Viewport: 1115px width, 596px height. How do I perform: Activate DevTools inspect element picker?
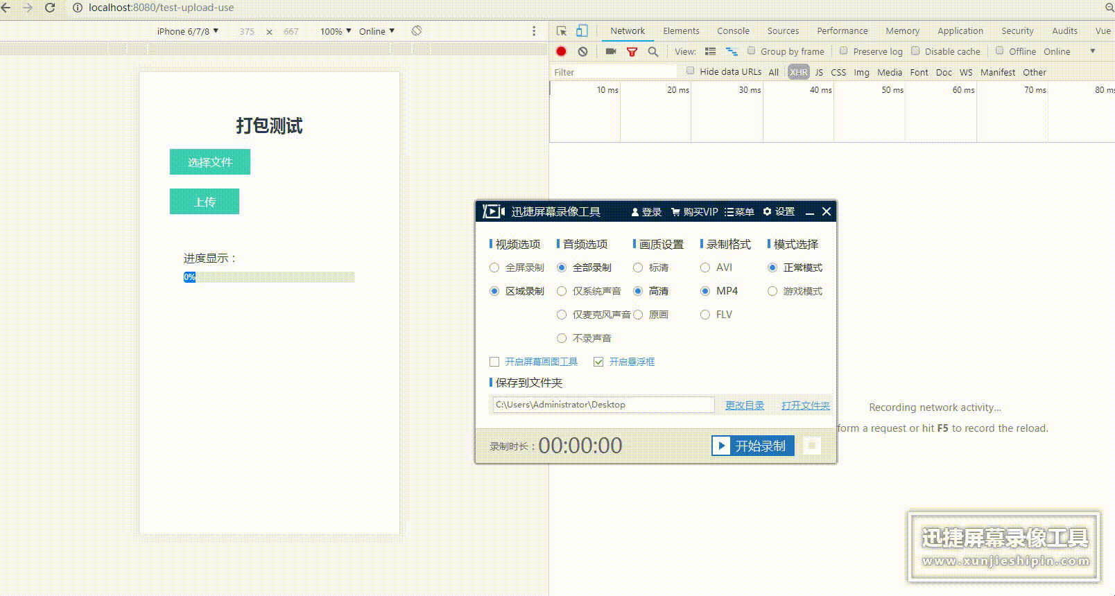pyautogui.click(x=562, y=31)
